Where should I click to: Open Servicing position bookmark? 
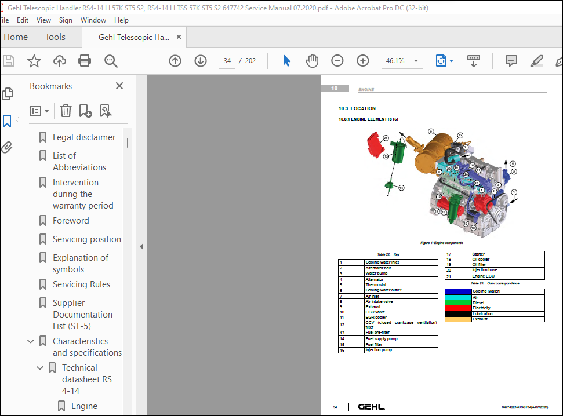86,239
